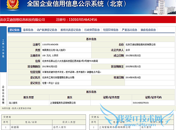Click the 变更后 table heading

(95, 117)
